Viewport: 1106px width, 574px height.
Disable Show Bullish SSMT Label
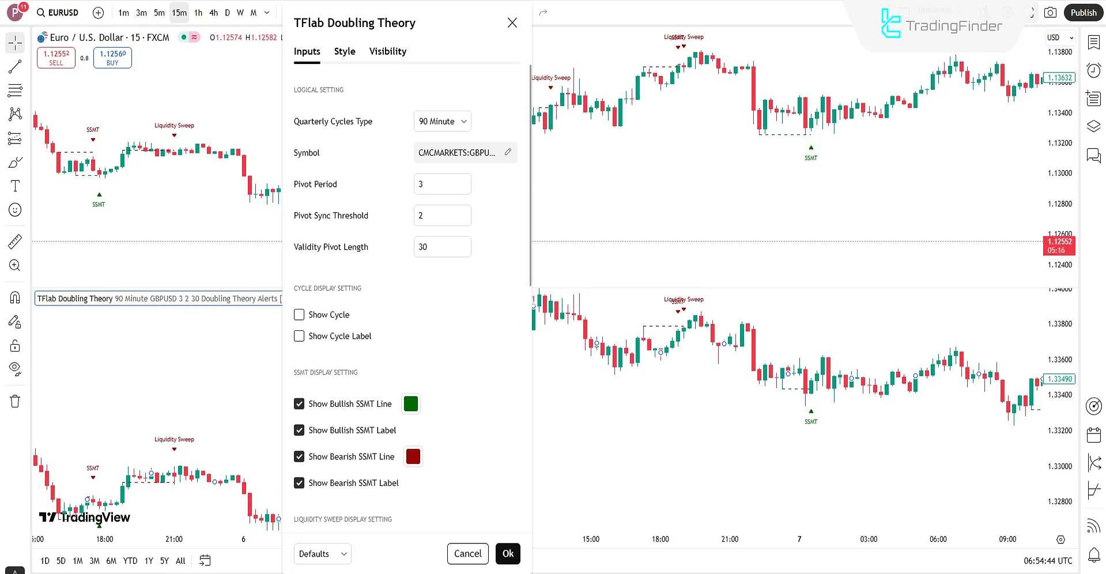[x=299, y=430]
